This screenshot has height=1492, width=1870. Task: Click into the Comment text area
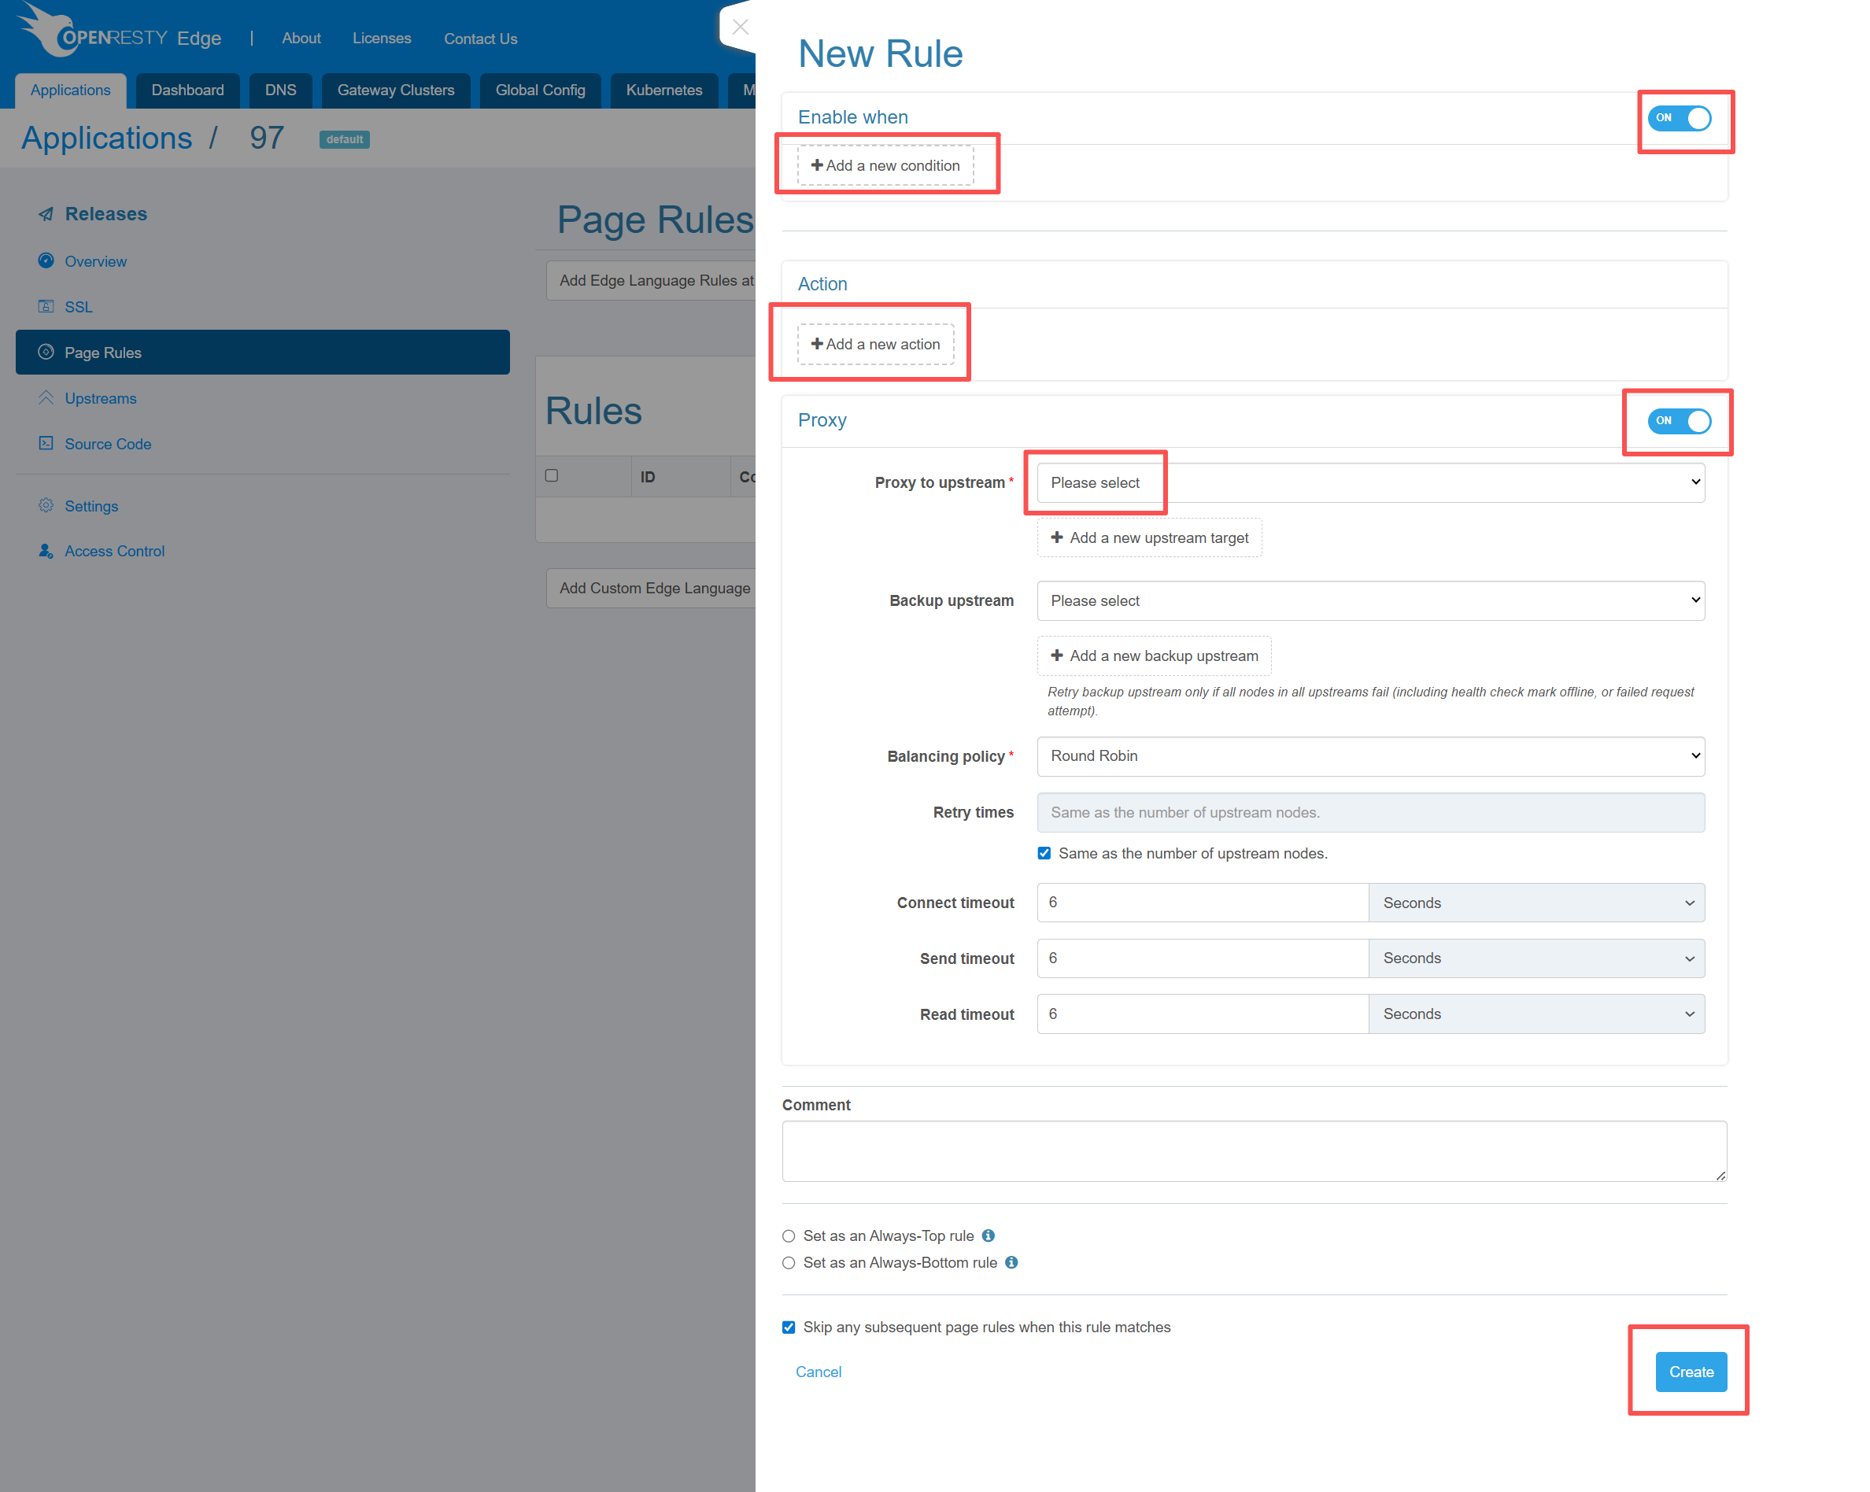click(1253, 1150)
